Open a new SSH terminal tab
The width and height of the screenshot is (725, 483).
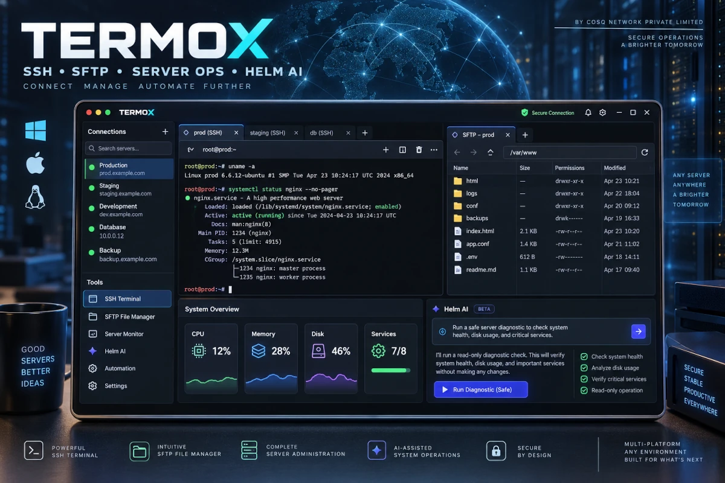364,133
